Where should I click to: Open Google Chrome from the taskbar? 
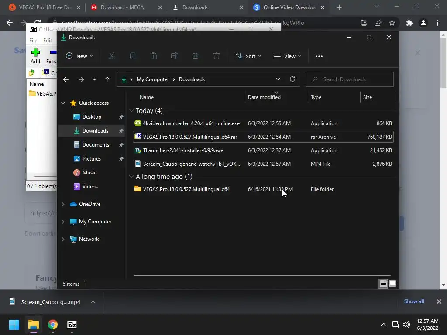(x=53, y=325)
